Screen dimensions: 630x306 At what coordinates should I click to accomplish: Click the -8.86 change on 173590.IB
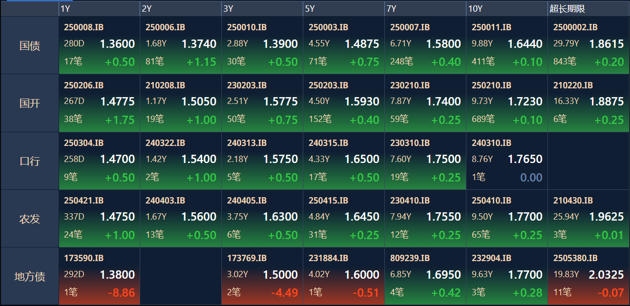[121, 293]
